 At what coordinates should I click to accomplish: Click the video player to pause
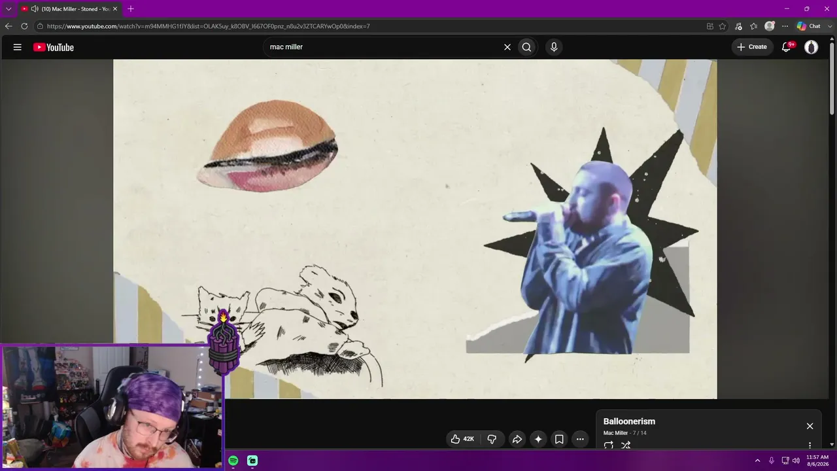[x=415, y=229]
